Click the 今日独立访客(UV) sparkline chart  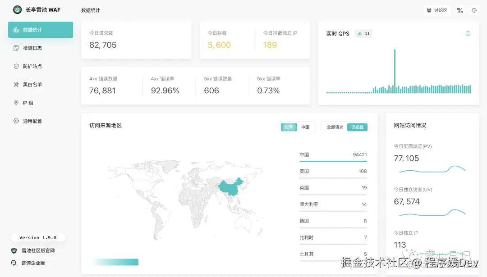click(x=432, y=213)
